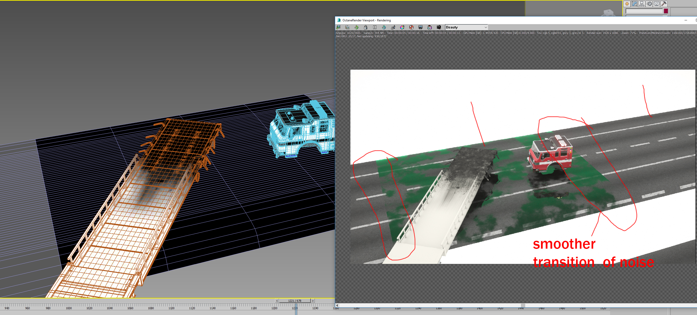Open the Beauty render pass dropdown

pos(466,27)
